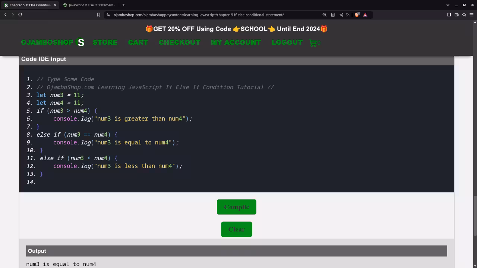This screenshot has height=268, width=477.
Task: Click the RSS feed icon
Action: pos(348,15)
